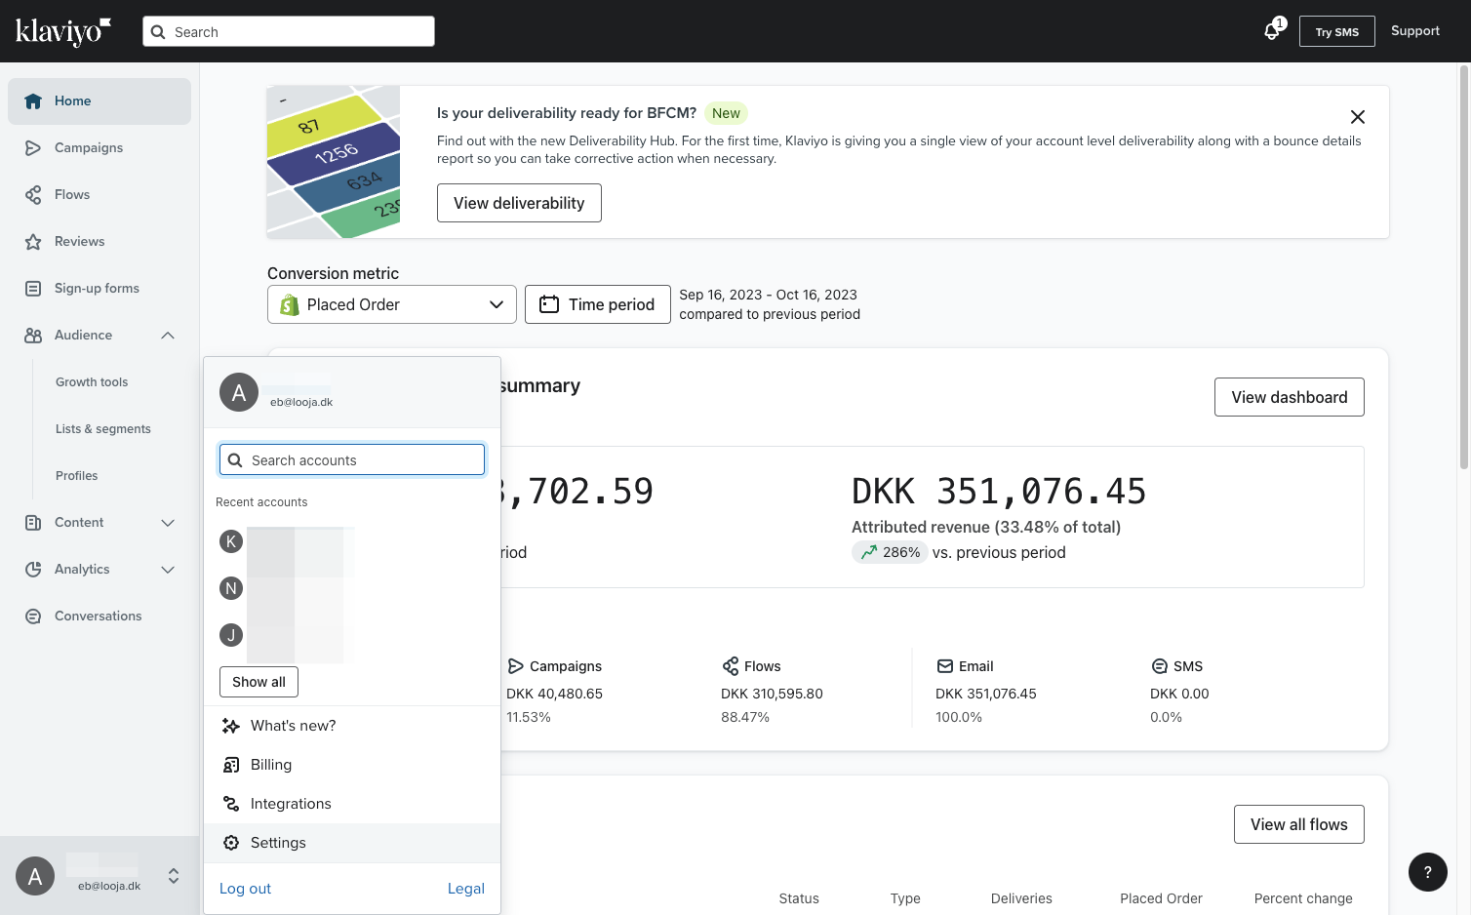Screen dimensions: 1471x915
Task: Toggle the account switcher at bottom left
Action: (x=99, y=876)
